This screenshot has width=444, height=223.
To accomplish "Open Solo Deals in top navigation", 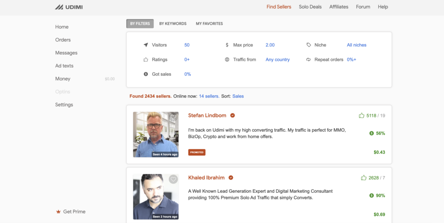I will [x=310, y=7].
